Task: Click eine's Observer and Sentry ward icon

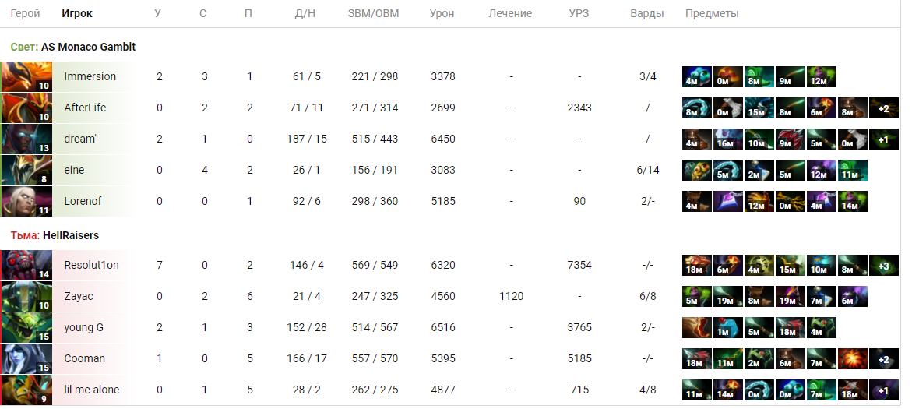Action: (x=697, y=170)
